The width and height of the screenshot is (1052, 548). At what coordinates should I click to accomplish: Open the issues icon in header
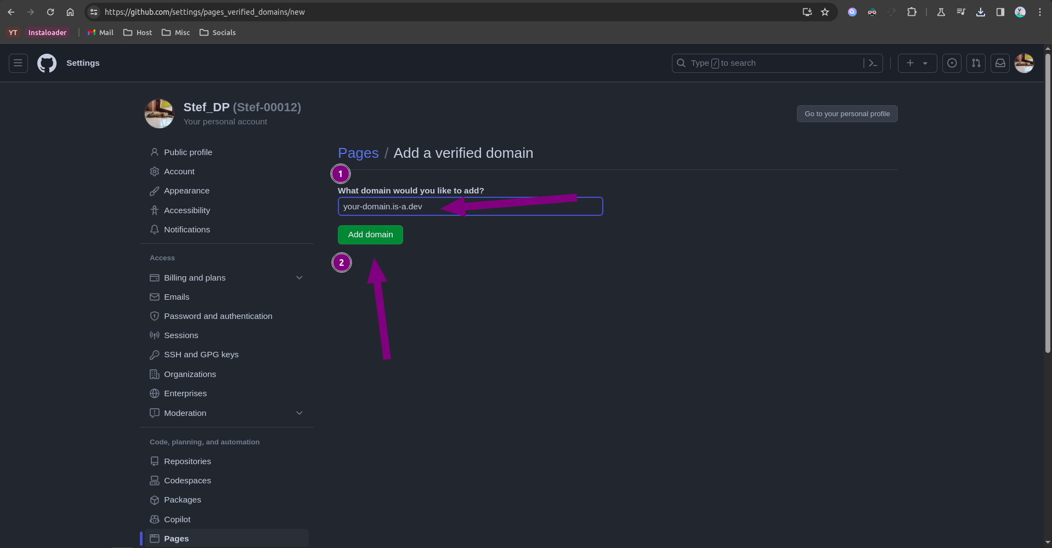click(952, 63)
